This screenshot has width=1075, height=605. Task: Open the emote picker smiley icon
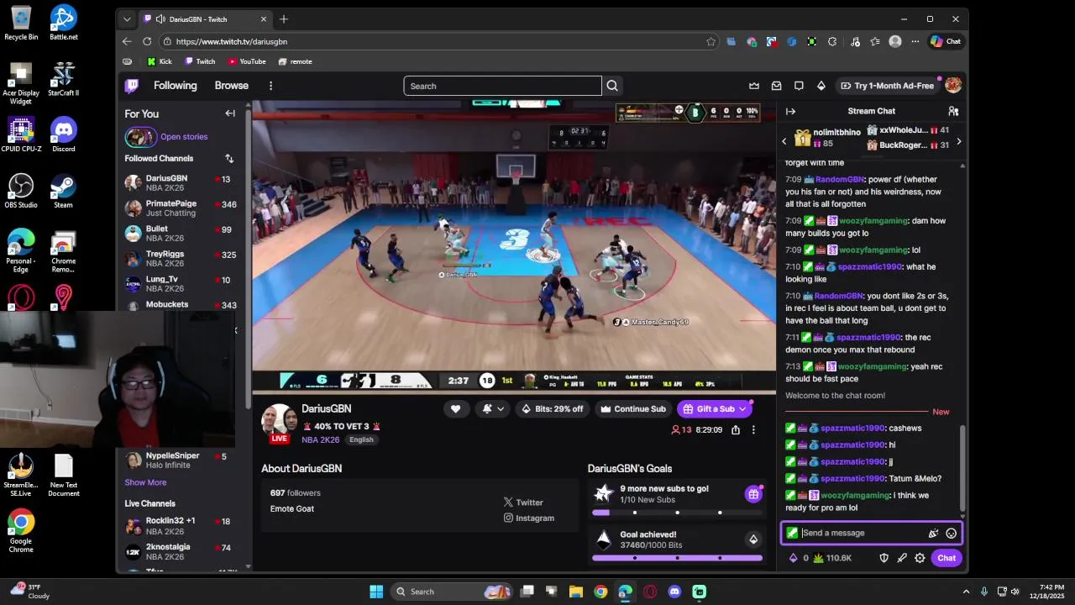pos(952,533)
